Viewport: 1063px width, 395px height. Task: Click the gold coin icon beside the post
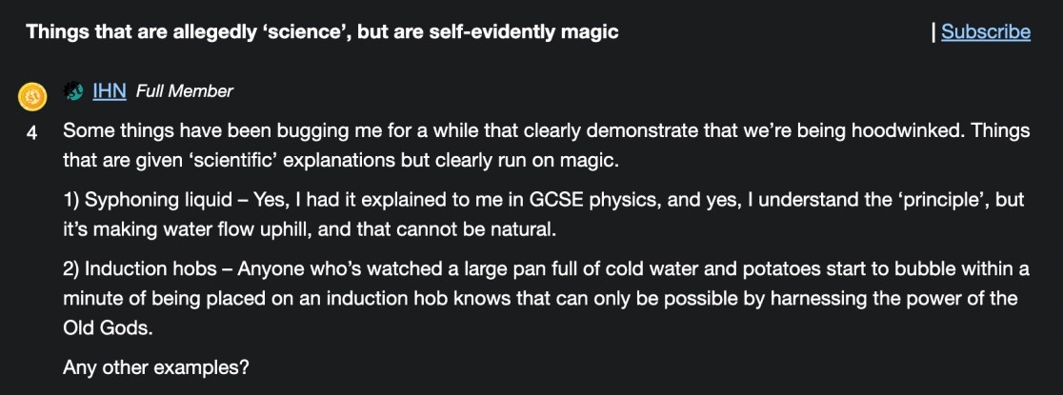coord(32,94)
